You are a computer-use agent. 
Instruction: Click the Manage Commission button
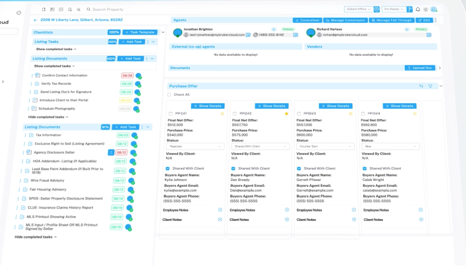345,20
